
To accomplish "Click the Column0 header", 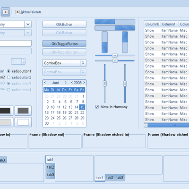I will pos(152,24).
